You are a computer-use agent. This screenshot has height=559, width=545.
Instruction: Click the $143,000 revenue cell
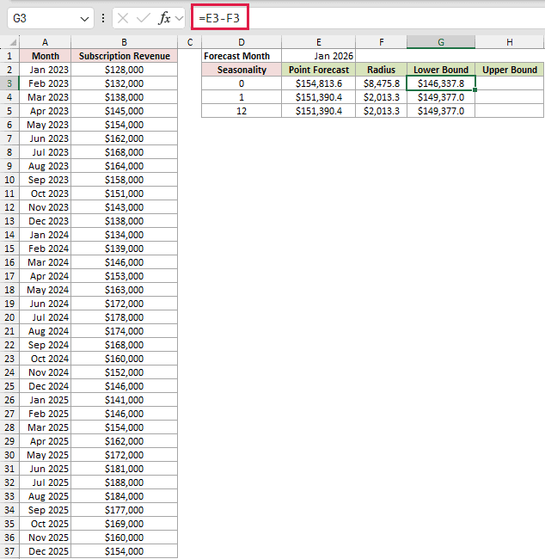coord(124,207)
